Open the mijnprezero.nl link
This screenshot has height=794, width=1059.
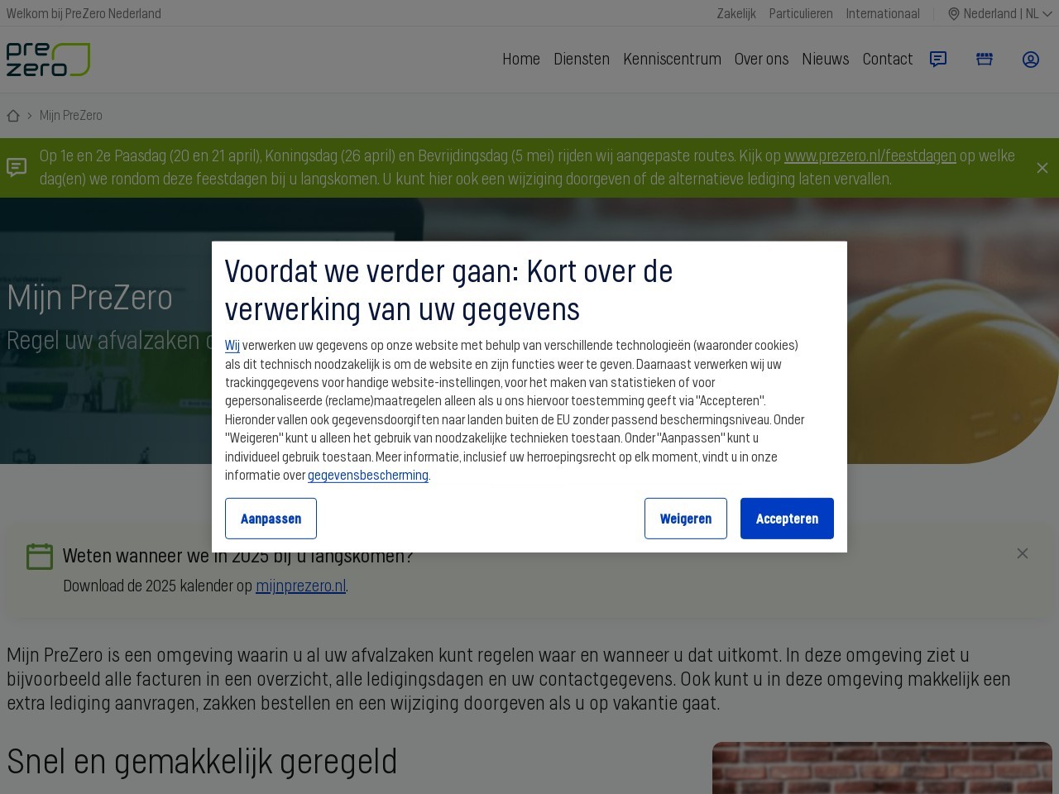(301, 586)
